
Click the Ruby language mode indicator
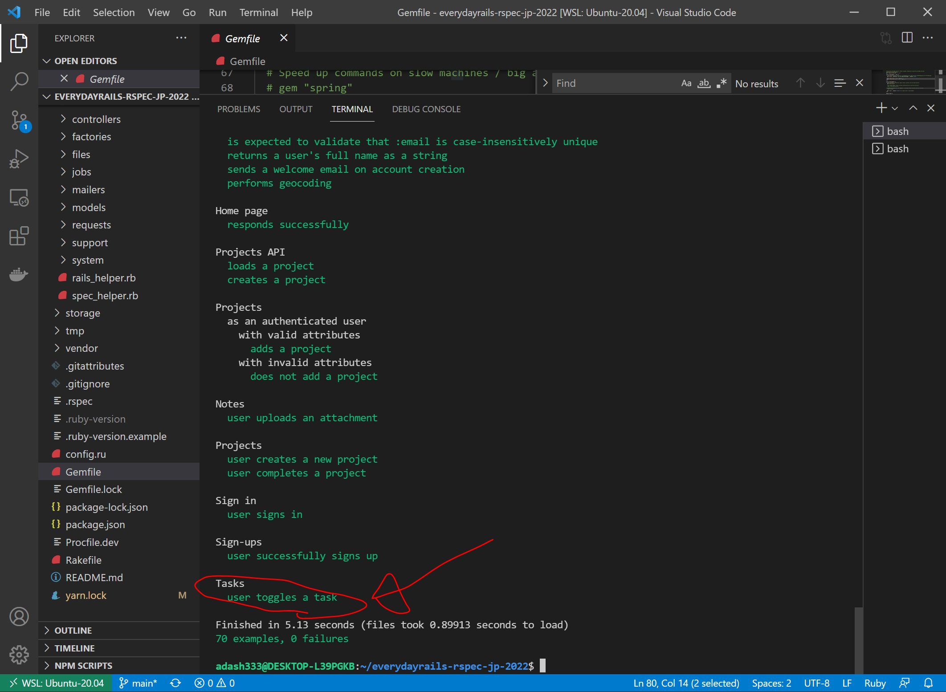(875, 683)
